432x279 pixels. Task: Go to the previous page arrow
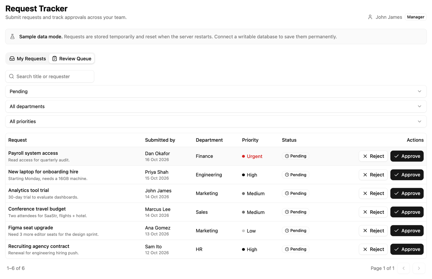tap(403, 268)
